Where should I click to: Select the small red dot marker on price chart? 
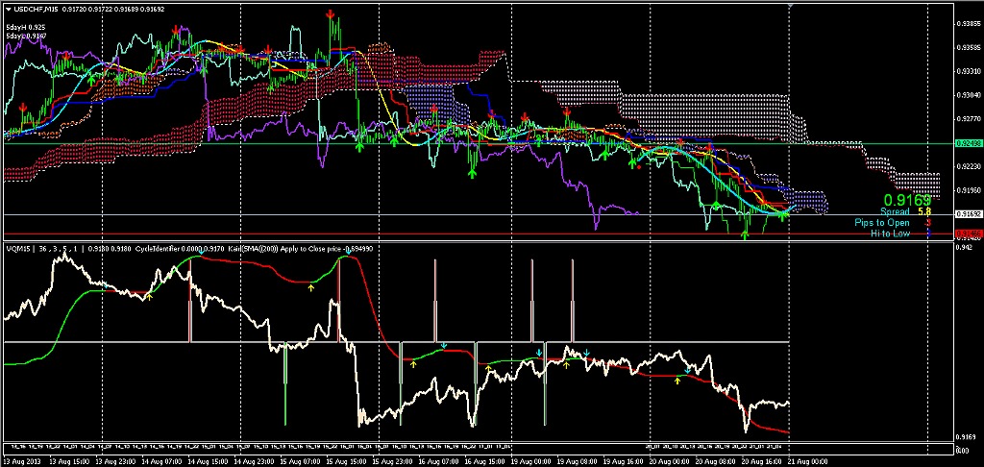tap(637, 165)
